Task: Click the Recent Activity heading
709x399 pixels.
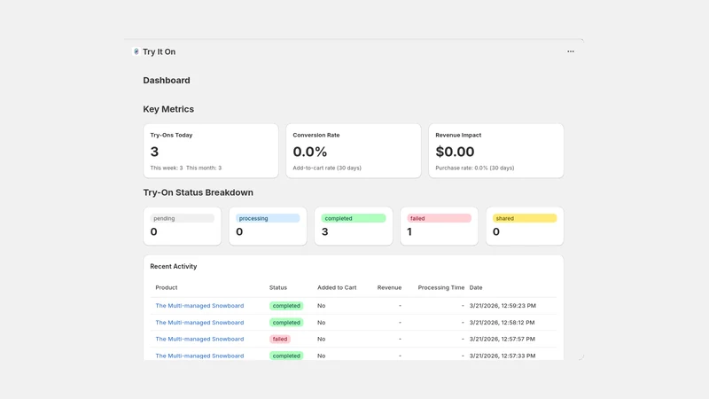Action: point(173,267)
